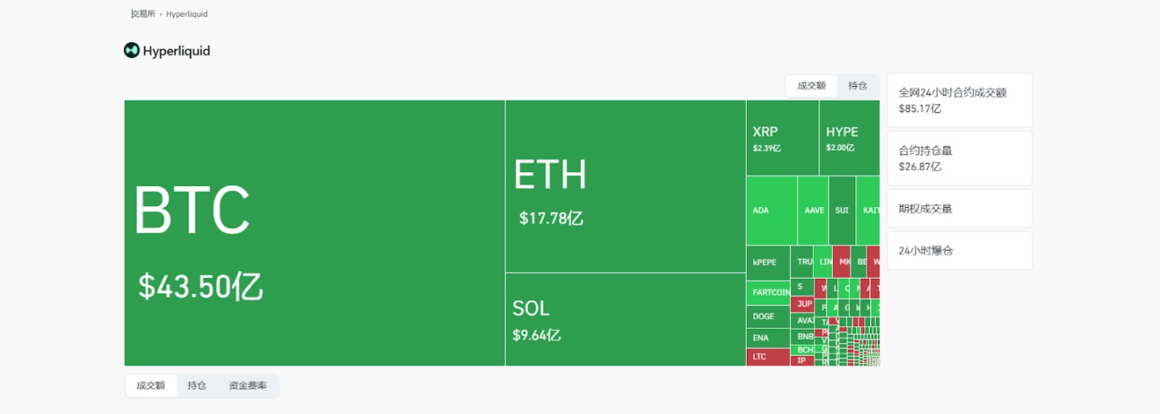Open the 交易所 breadcrumb link
The width and height of the screenshot is (1160, 414).
[143, 14]
